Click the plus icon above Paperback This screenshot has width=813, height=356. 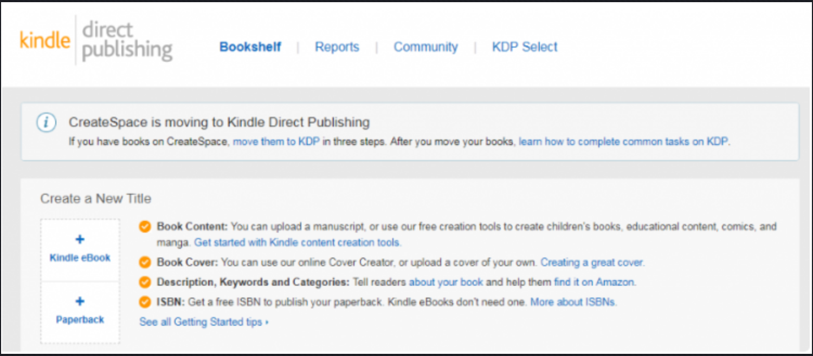80,302
